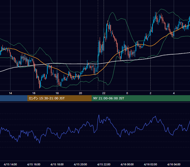Click the 4/16 04:00 label on indicator axis
Screen dimensions: 190x167
point(174,164)
